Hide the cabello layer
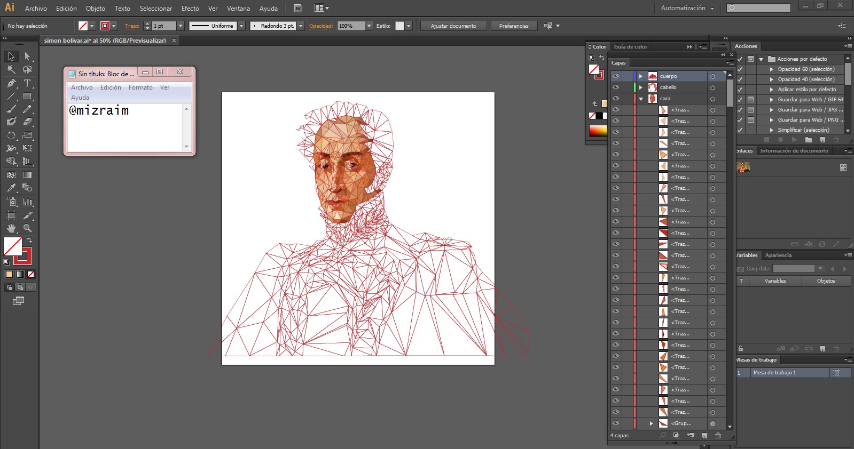Viewport: 854px width, 449px height. [616, 87]
